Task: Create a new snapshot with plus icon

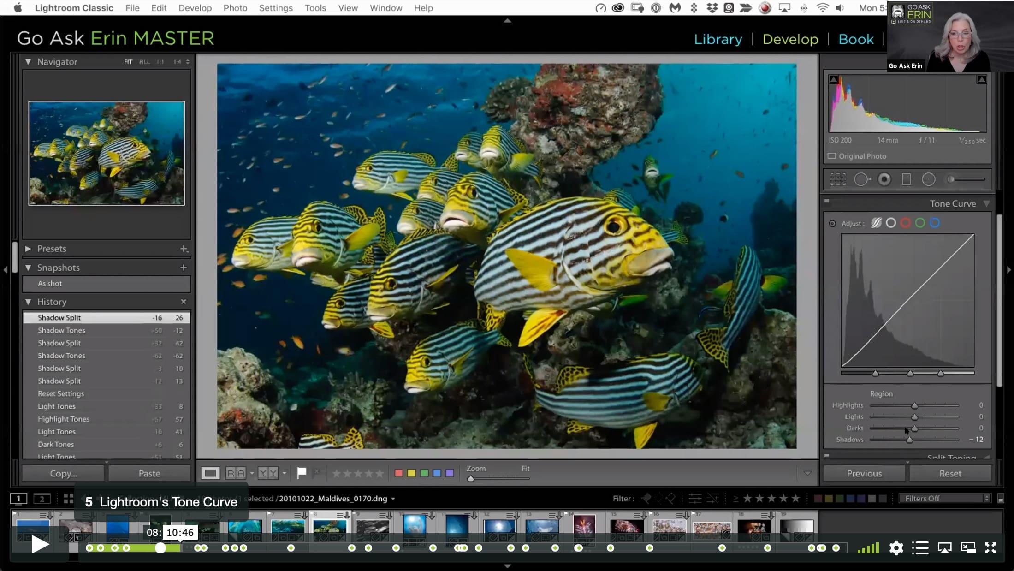Action: coord(184,268)
